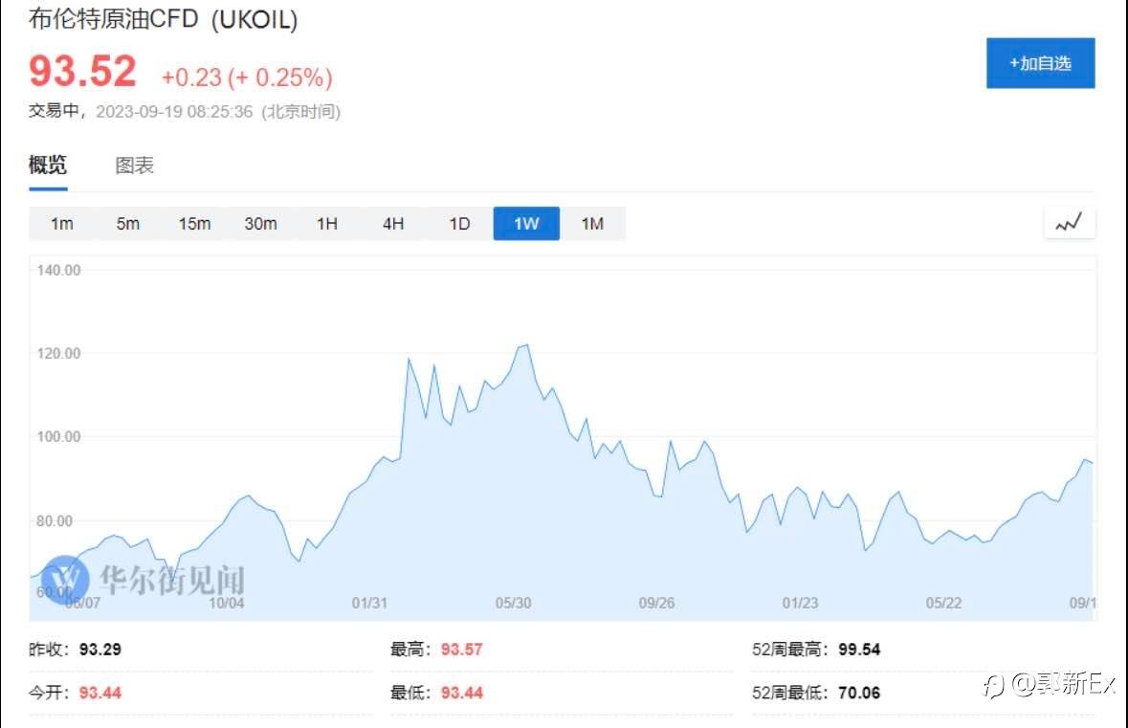The width and height of the screenshot is (1128, 728).
Task: Switch chart to 4H interval
Action: point(393,224)
